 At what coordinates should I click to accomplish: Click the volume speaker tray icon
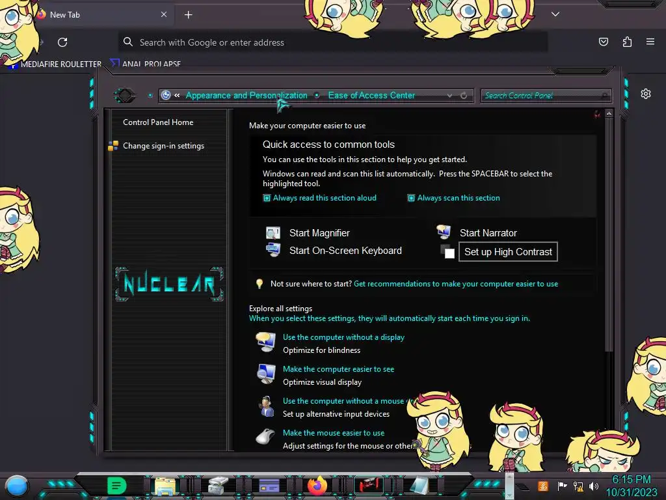pos(594,486)
